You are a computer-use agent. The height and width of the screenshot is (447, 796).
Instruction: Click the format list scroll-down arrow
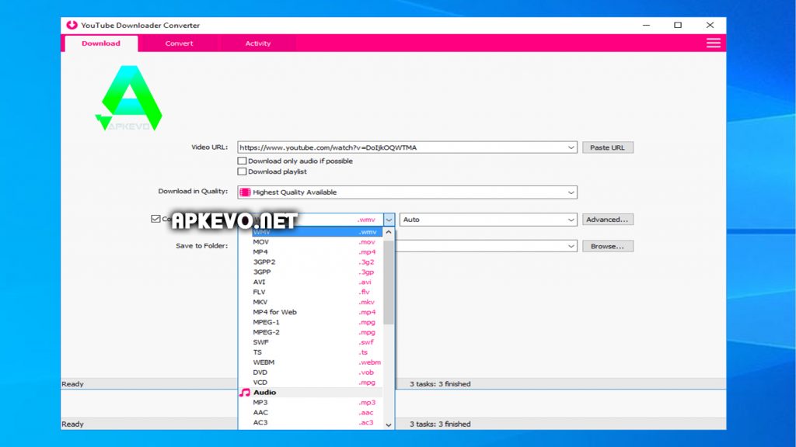tap(389, 424)
